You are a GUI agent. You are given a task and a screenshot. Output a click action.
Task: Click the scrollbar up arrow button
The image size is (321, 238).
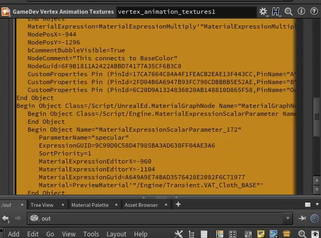point(317,180)
